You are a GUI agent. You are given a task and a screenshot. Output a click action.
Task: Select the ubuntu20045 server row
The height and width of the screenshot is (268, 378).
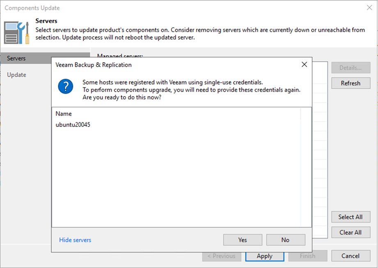pos(176,125)
